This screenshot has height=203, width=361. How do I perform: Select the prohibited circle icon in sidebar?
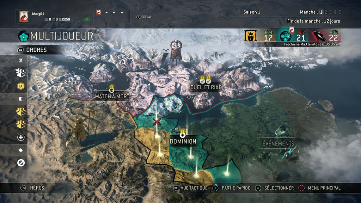click(x=21, y=163)
